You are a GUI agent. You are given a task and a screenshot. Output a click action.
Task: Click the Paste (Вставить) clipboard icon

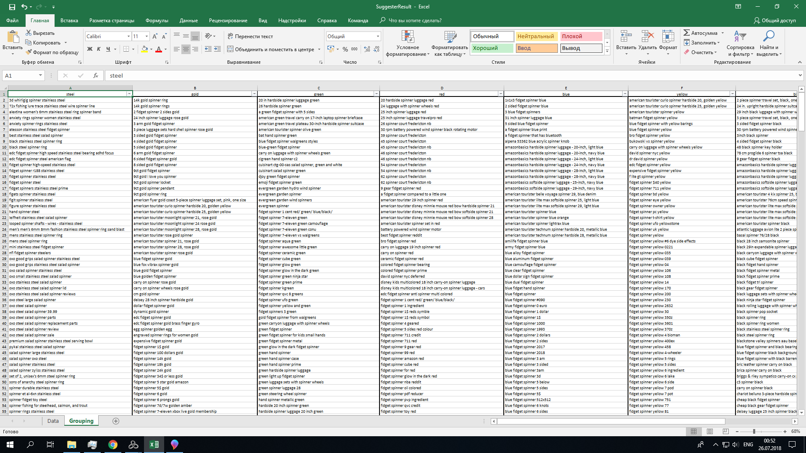click(13, 37)
